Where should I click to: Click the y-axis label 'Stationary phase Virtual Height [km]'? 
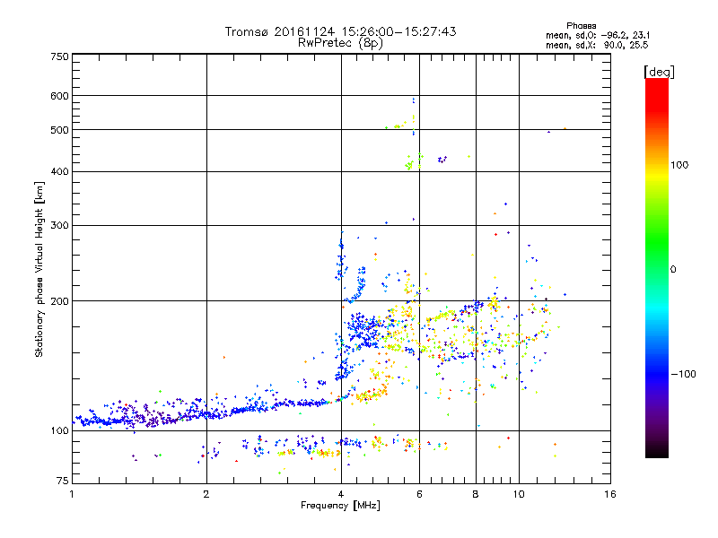point(39,270)
